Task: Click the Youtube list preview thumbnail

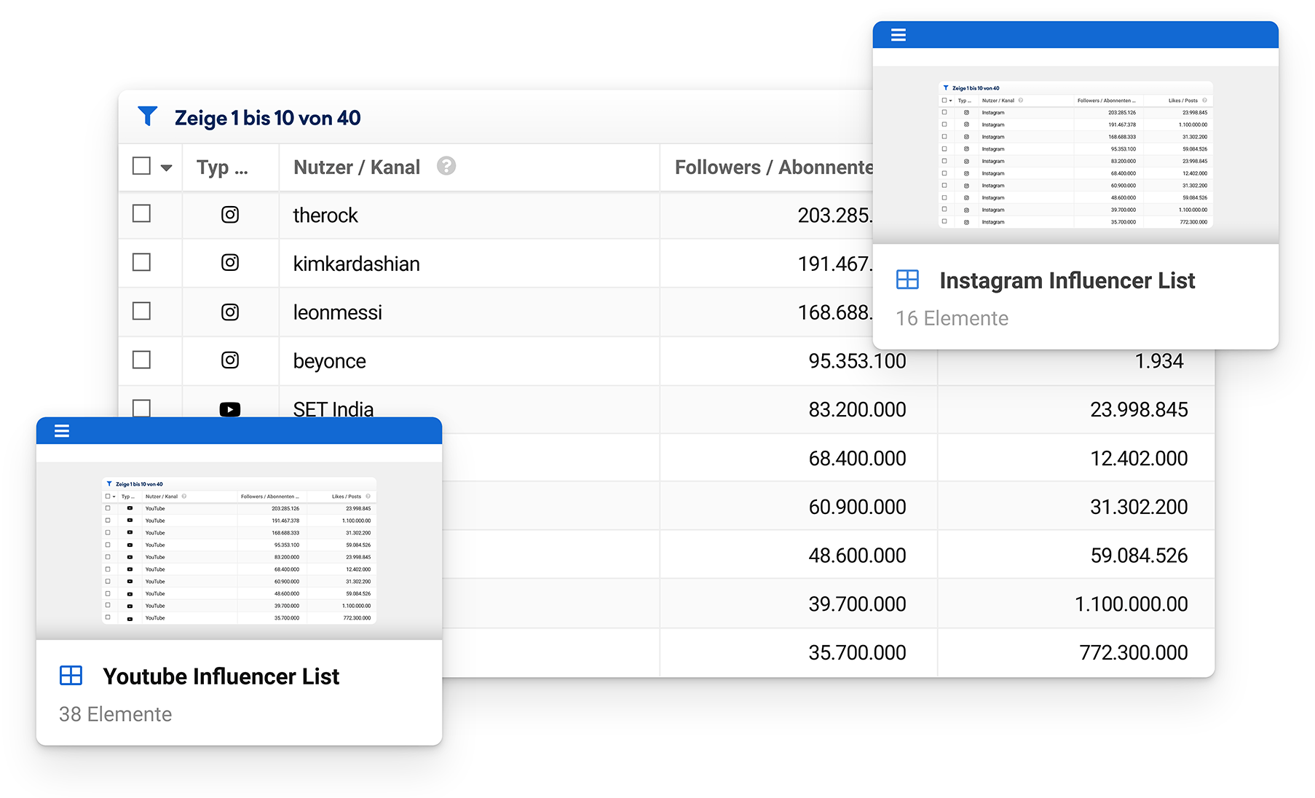Action: click(239, 550)
